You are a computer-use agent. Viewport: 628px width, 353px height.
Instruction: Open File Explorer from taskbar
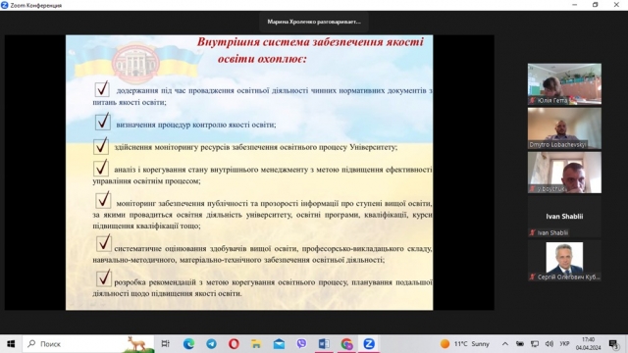click(256, 344)
